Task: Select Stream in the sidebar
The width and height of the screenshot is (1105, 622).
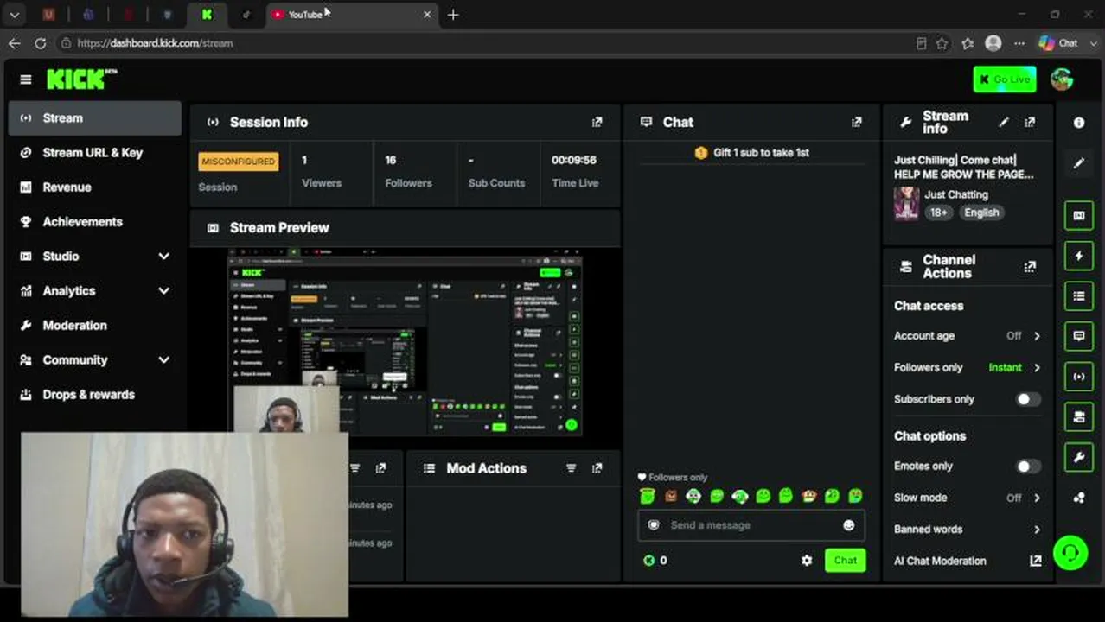Action: pyautogui.click(x=95, y=118)
